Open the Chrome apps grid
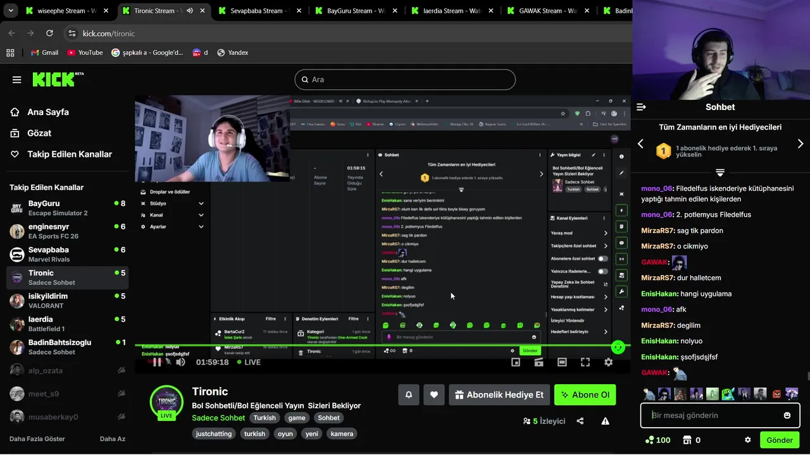This screenshot has height=455, width=810. coord(10,52)
